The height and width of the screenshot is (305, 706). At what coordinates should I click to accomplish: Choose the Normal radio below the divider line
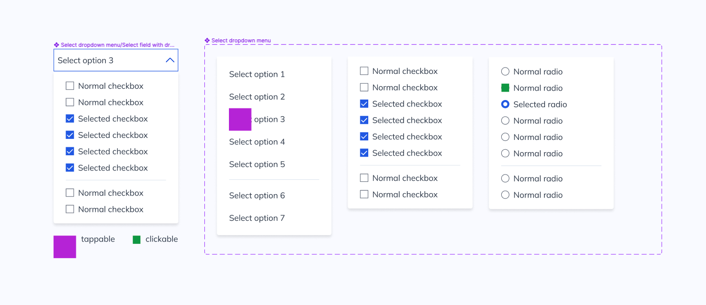(x=505, y=178)
